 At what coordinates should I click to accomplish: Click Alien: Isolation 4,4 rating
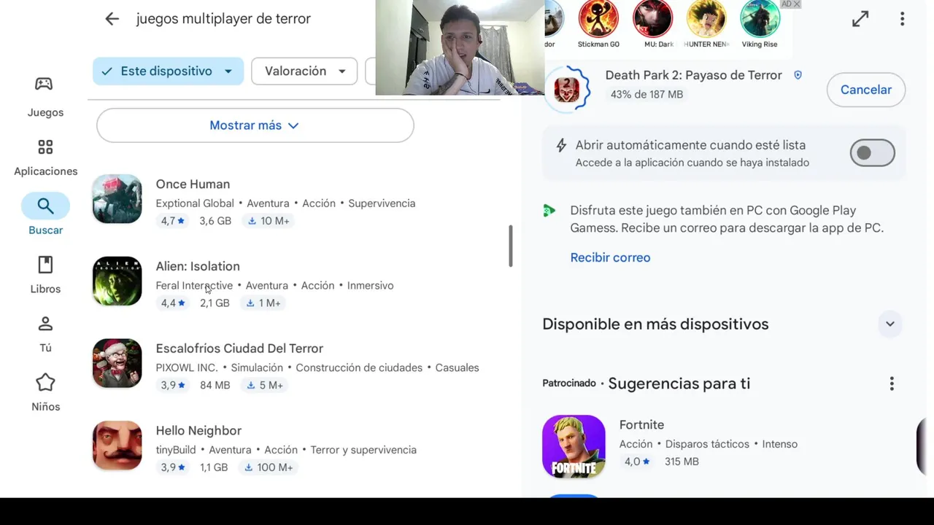pos(173,303)
